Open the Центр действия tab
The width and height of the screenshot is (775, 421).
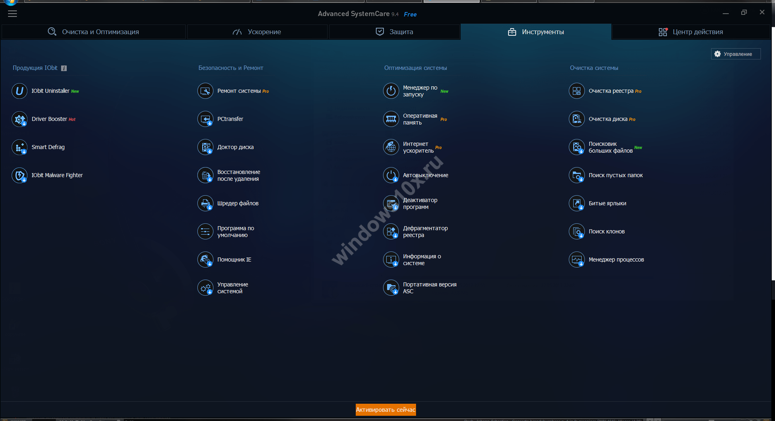(691, 32)
